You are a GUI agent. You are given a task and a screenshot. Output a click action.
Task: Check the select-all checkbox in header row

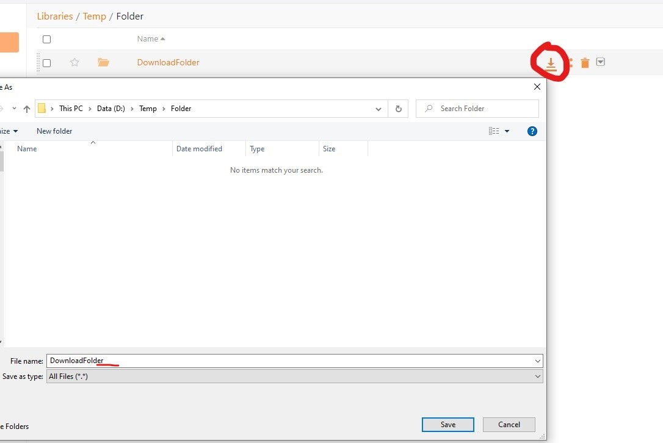pyautogui.click(x=47, y=39)
